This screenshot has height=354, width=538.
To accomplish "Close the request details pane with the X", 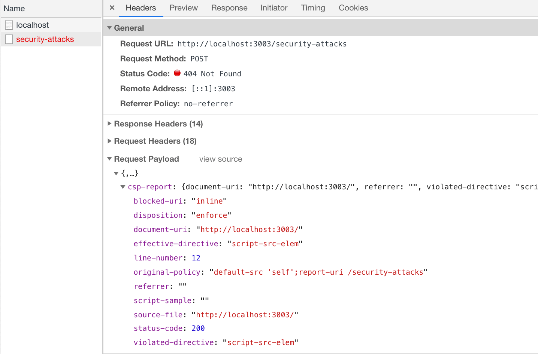I will coord(111,7).
